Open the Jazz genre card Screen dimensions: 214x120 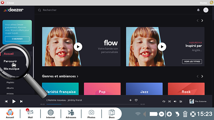coord(144,89)
